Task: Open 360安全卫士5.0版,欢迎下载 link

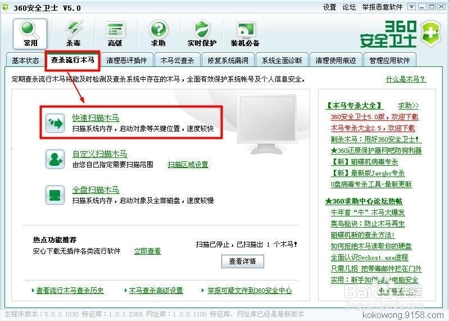Action: (375, 117)
